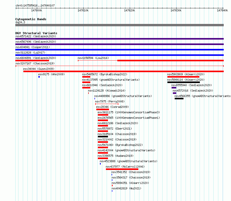The image size is (231, 201).
Task: Select the black nsv3185104 variant bar
Action: tap(103, 137)
